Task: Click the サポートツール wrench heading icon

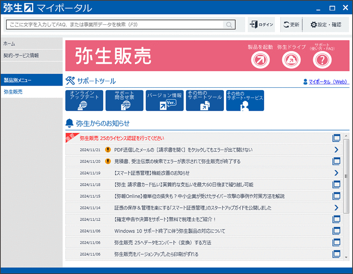Action: tap(70, 81)
